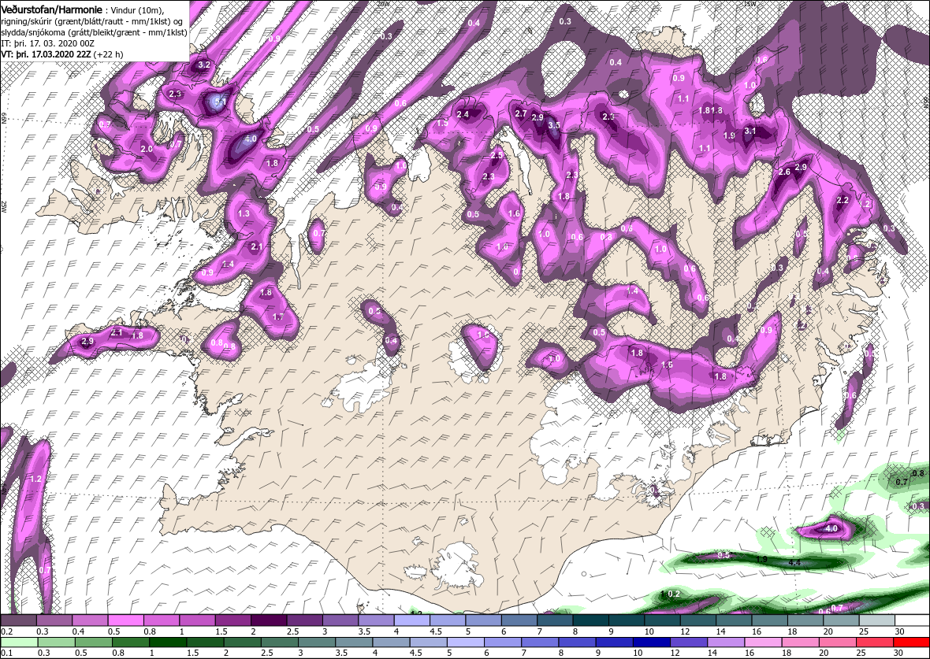Click the 2.4 value label on map
The height and width of the screenshot is (659, 930).
point(462,114)
